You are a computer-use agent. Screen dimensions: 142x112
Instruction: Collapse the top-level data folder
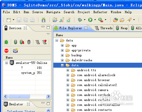coord(57,40)
